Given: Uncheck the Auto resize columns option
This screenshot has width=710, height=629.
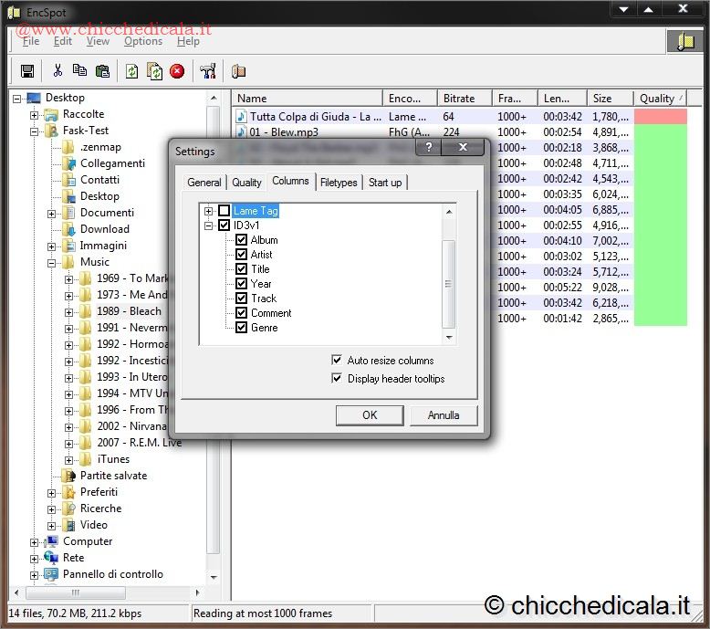Looking at the screenshot, I should [338, 361].
